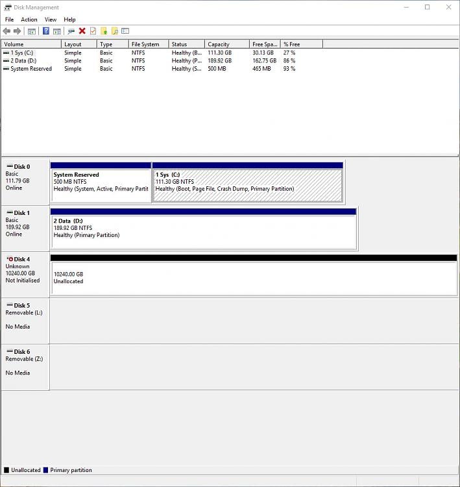Select the System Reserved row in volume list

tap(30, 69)
